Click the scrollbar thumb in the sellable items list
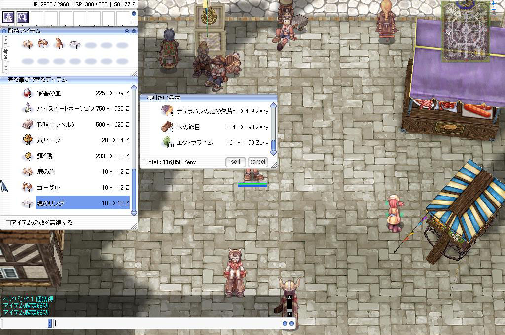505x335 pixels. tap(134, 190)
